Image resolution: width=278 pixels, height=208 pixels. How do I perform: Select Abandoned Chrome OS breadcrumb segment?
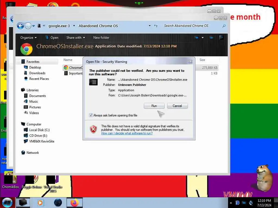98,26
